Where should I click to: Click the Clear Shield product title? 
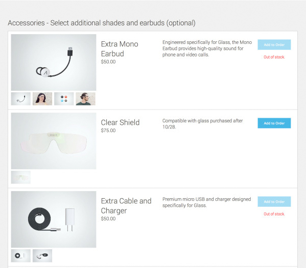pyautogui.click(x=120, y=122)
